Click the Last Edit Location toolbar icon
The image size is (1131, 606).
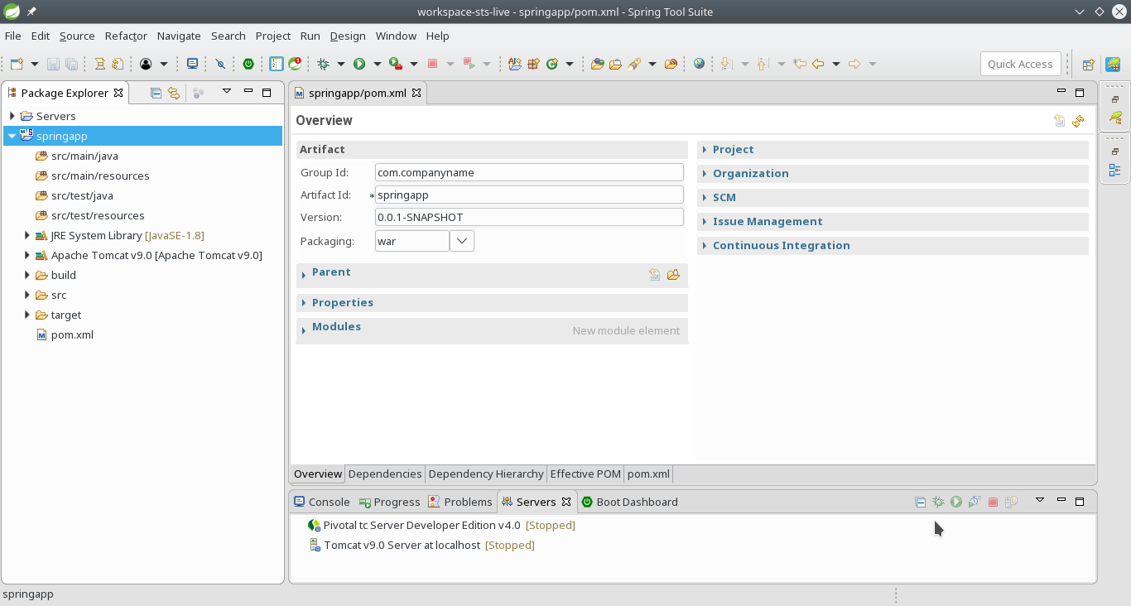tap(799, 64)
